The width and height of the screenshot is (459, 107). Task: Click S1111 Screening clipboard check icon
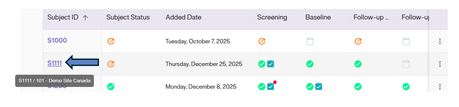[x=271, y=64]
